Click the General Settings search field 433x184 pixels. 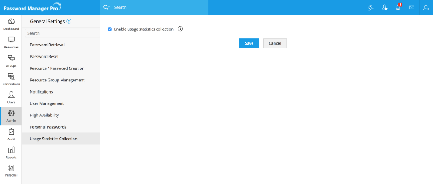pos(62,33)
